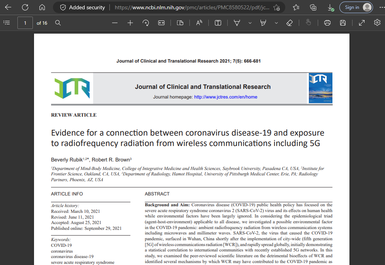Expand the Highlight color options dropdown
Viewport: 385px width, 265px height.
point(276,23)
